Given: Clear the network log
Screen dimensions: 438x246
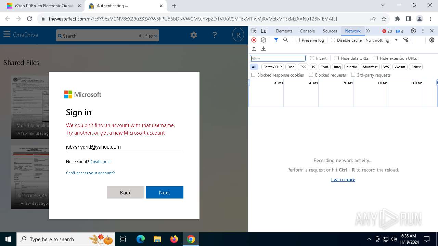Looking at the screenshot, I should click(263, 40).
